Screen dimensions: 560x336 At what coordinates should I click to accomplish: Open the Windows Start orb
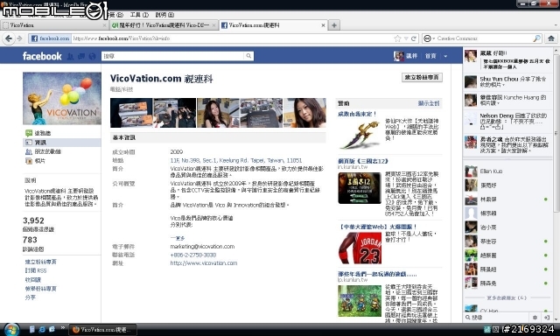(x=11, y=329)
